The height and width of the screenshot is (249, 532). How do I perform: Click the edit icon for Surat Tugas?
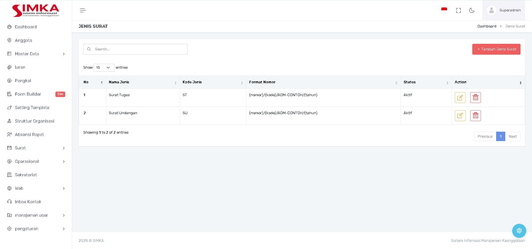pyautogui.click(x=460, y=98)
